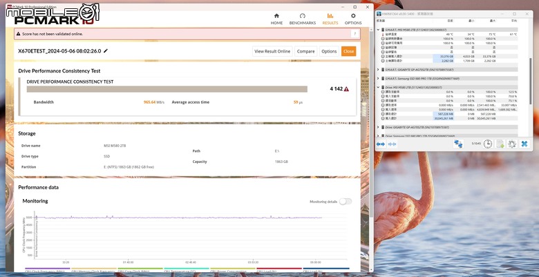Image resolution: width=539 pixels, height=277 pixels.
Task: Click the red CPU Load legend swatch
Action: 279,269
